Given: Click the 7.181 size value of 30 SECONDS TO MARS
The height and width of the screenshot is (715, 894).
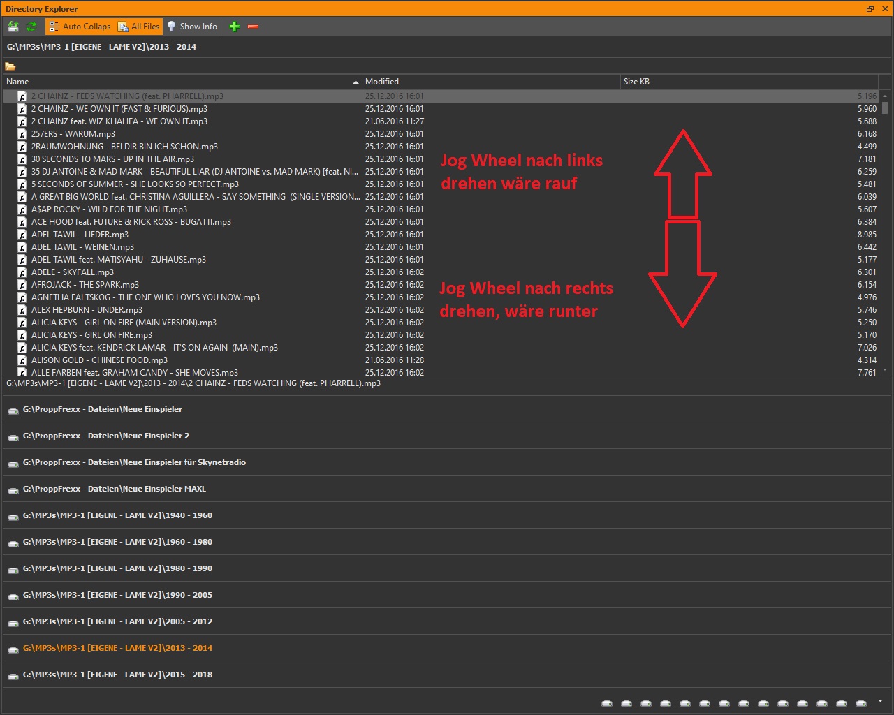Looking at the screenshot, I should point(867,159).
